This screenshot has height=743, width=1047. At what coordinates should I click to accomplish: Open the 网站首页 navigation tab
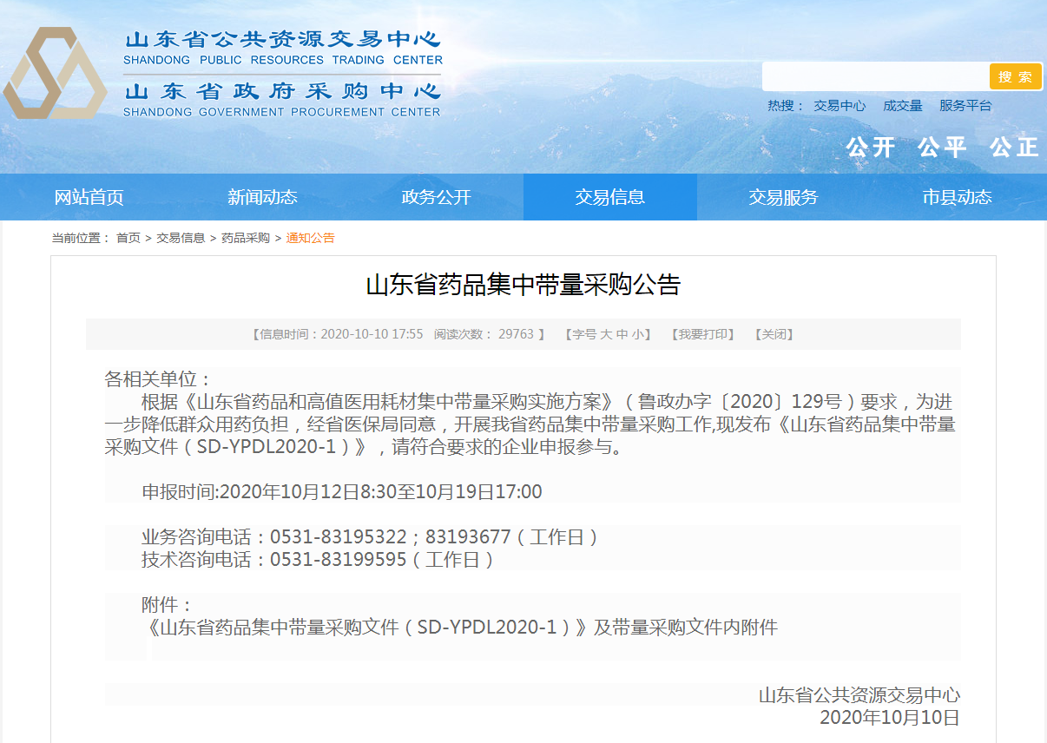(89, 197)
